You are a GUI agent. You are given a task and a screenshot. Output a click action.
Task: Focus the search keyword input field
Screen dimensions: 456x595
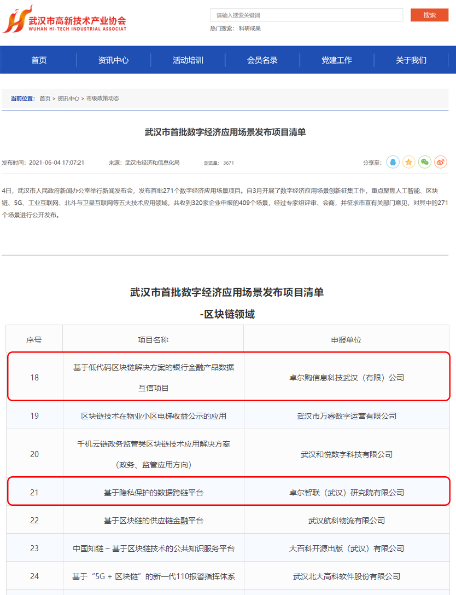pyautogui.click(x=307, y=15)
